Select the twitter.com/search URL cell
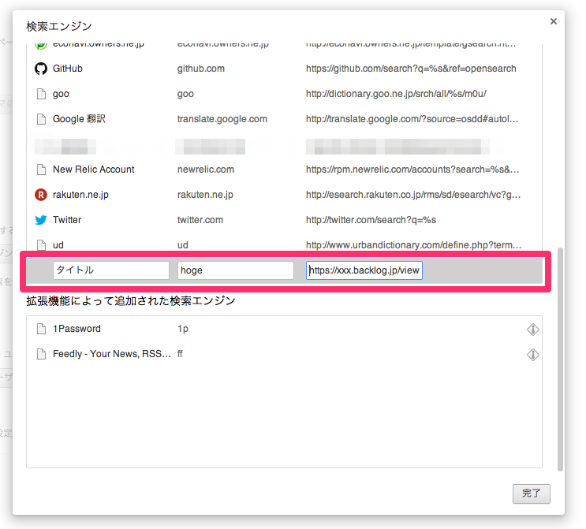The image size is (586, 529). (x=371, y=220)
